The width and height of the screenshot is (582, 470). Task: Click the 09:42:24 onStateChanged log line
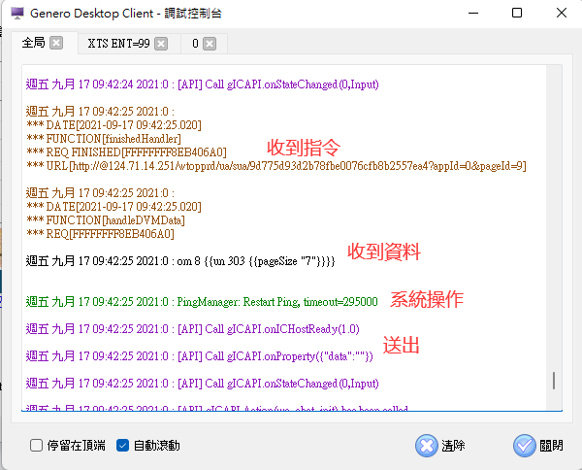(203, 84)
